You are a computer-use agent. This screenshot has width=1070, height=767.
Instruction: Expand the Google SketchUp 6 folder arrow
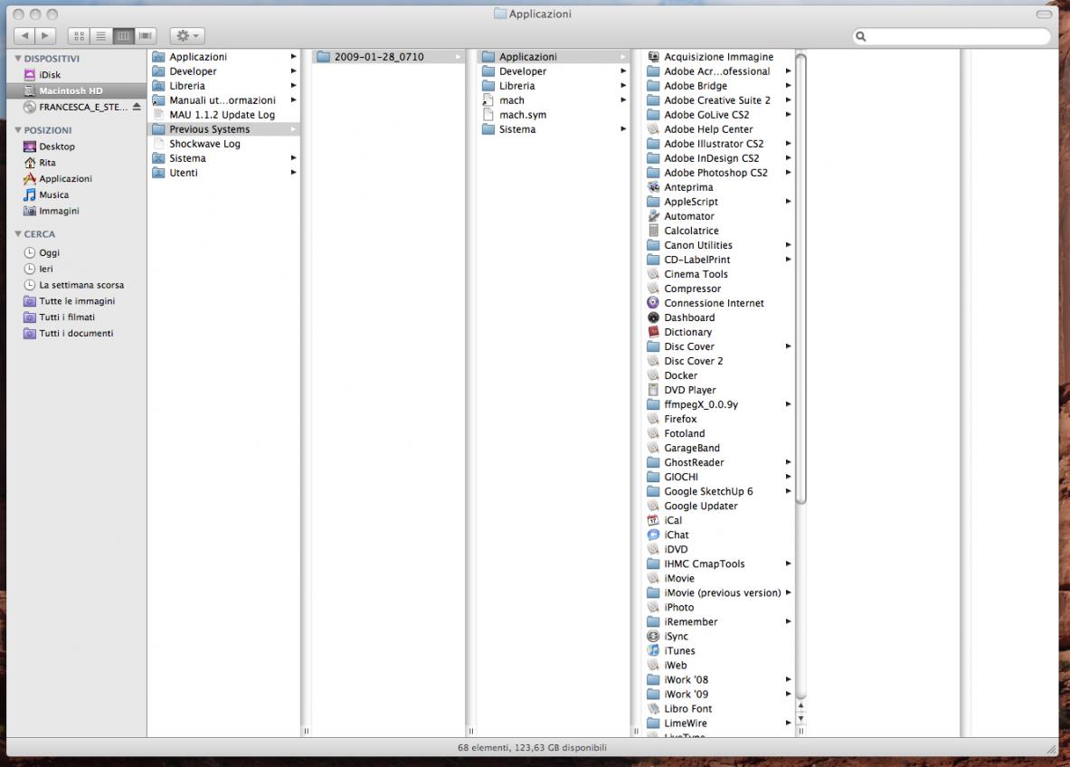tap(788, 491)
